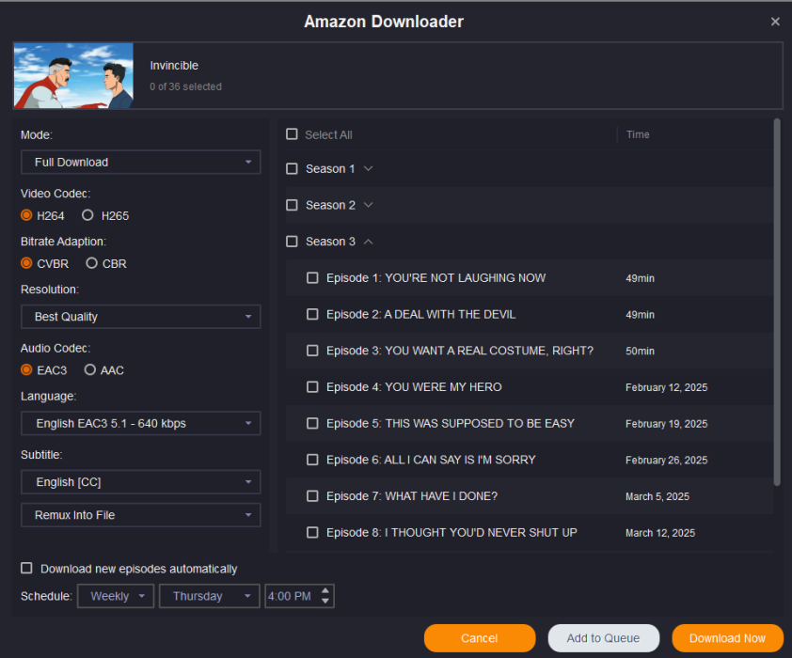Select the H265 video codec
This screenshot has height=658, width=792.
point(87,215)
